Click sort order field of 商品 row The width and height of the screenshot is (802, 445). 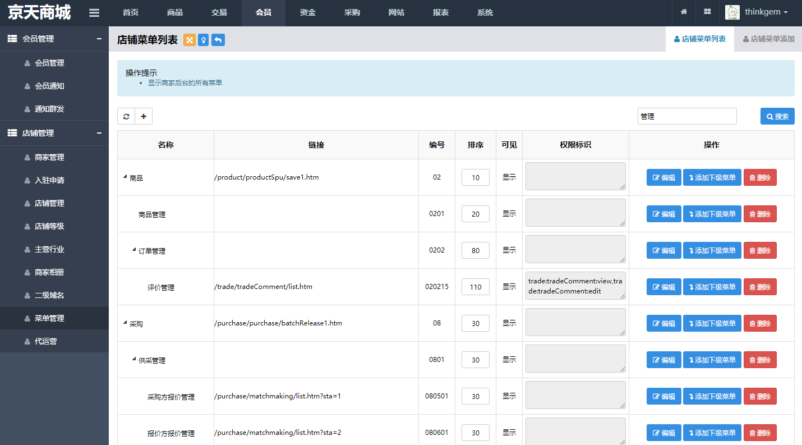(x=476, y=177)
